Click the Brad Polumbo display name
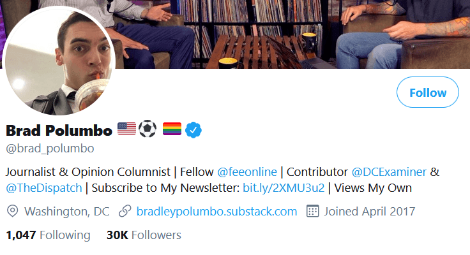This screenshot has width=470, height=255. [59, 131]
